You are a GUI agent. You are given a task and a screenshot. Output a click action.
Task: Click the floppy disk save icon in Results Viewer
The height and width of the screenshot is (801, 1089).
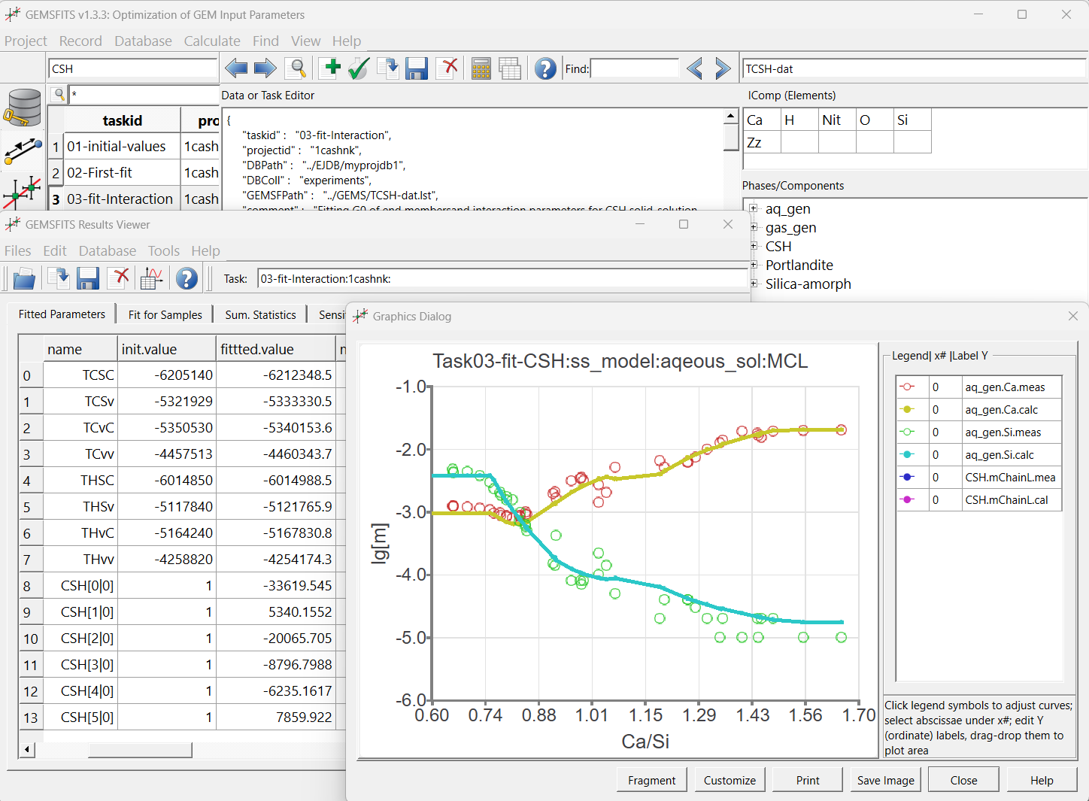pyautogui.click(x=88, y=278)
